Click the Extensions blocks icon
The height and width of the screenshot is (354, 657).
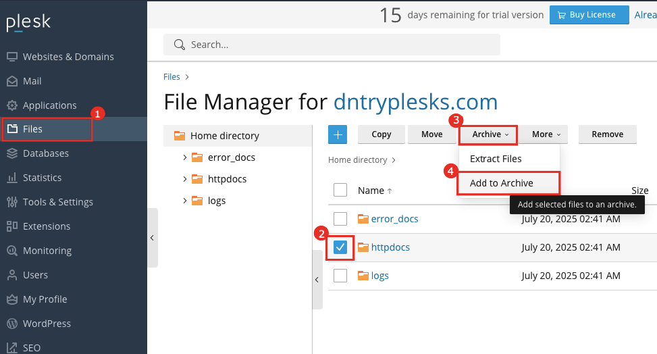[12, 226]
